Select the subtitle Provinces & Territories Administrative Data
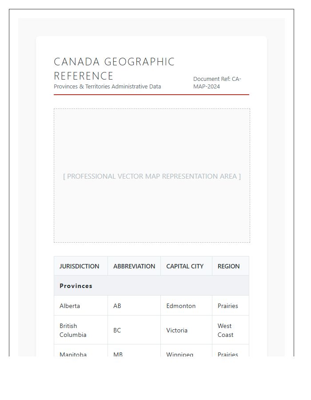Image resolution: width=311 pixels, height=400 pixels. pos(108,87)
